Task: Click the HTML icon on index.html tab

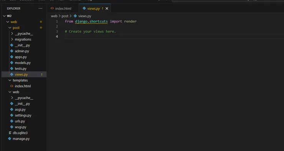Action: click(x=52, y=8)
